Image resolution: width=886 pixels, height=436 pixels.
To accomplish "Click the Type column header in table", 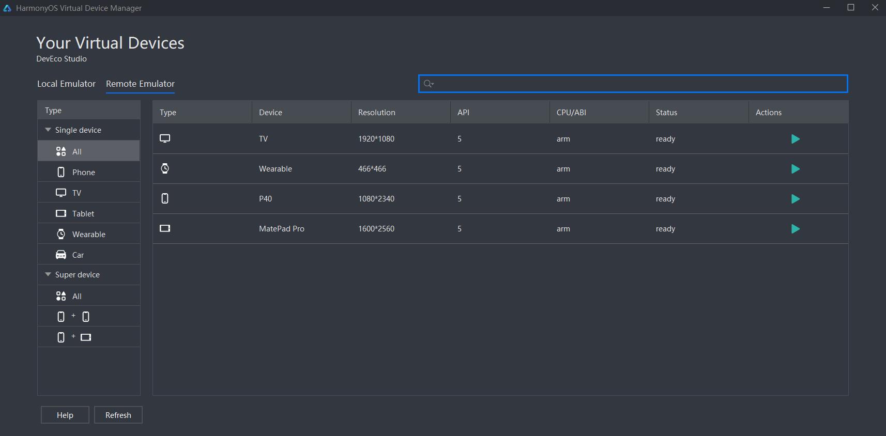I will click(202, 112).
